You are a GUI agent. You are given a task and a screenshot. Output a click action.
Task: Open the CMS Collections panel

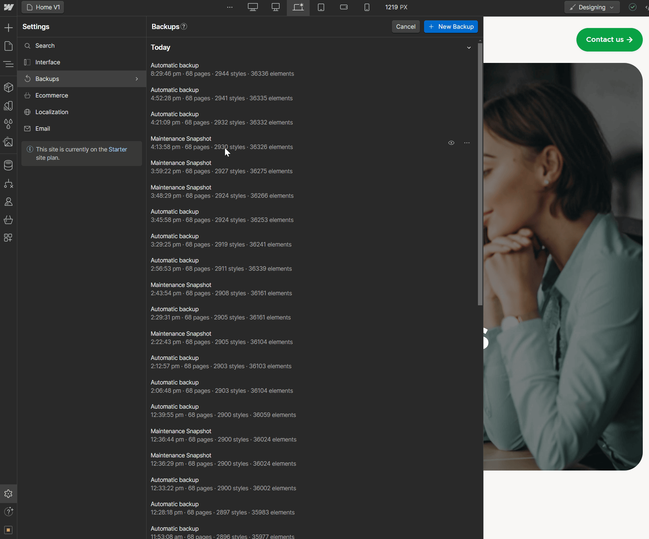coord(9,165)
